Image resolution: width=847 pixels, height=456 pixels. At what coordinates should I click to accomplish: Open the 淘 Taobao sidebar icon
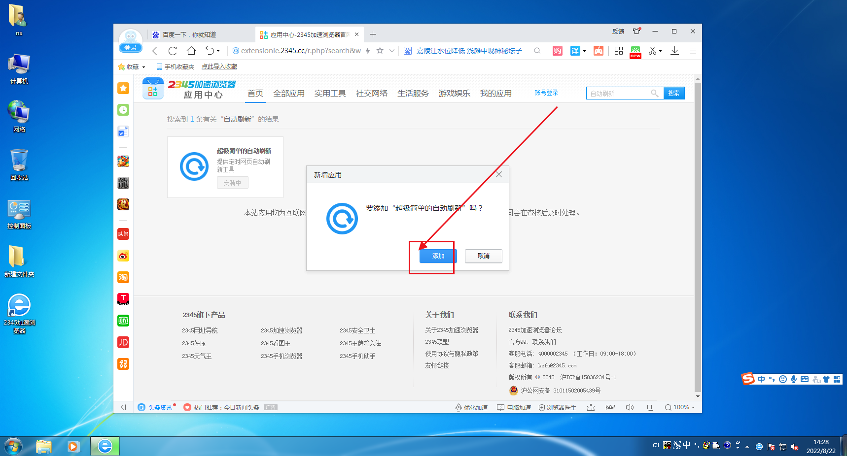123,277
